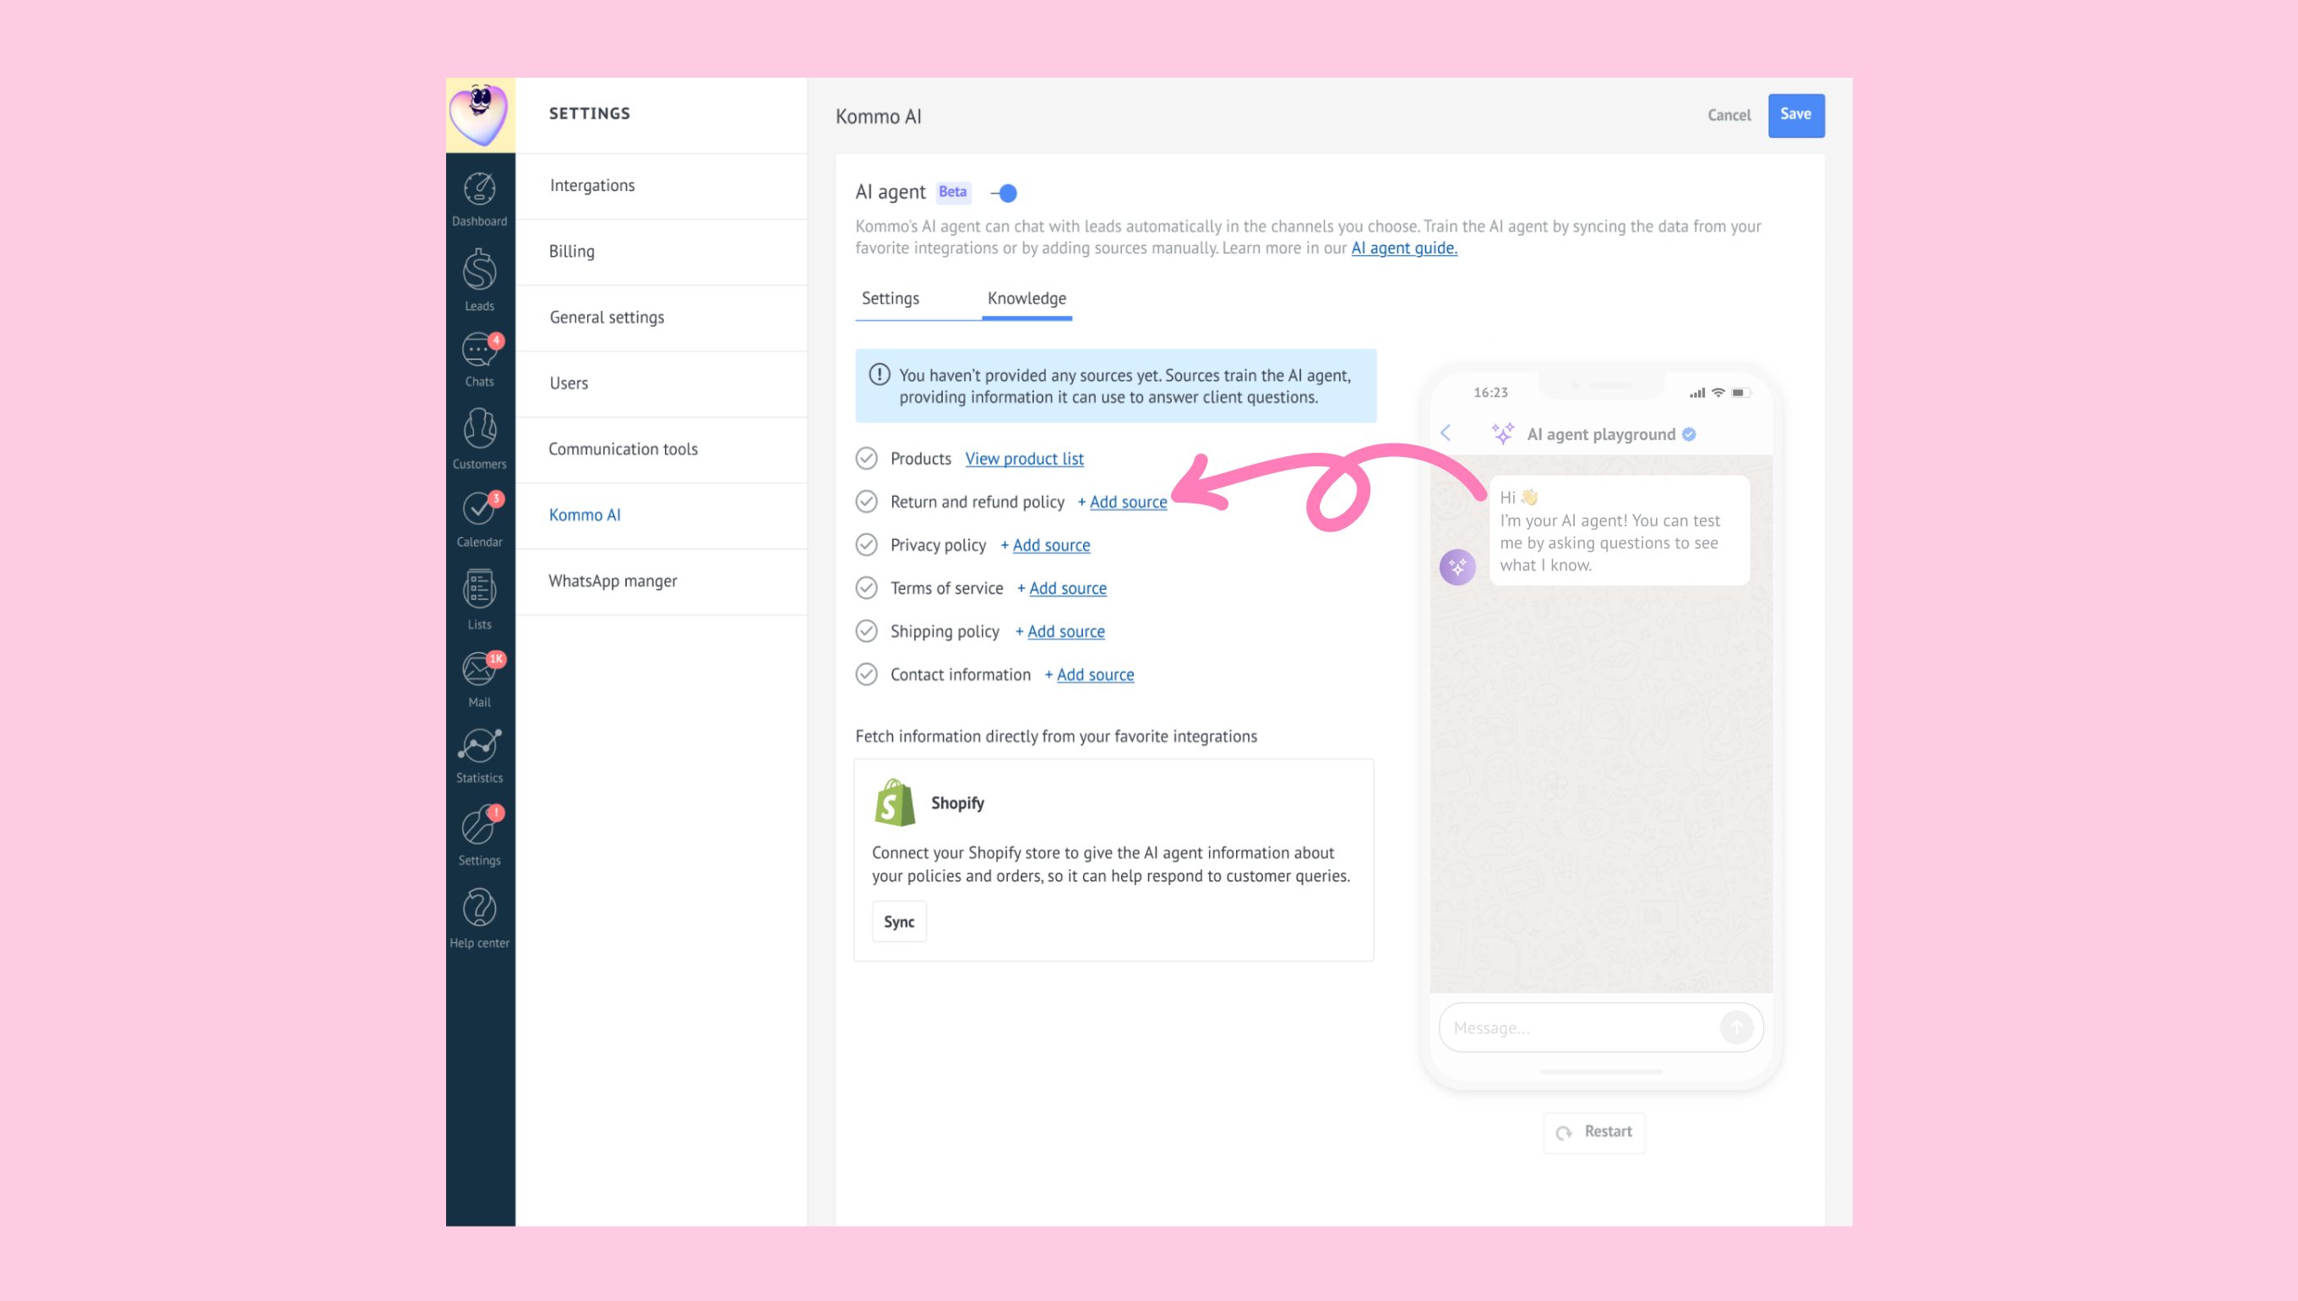Click the 'AI agent playground' title text
The image size is (2298, 1301).
(1601, 434)
